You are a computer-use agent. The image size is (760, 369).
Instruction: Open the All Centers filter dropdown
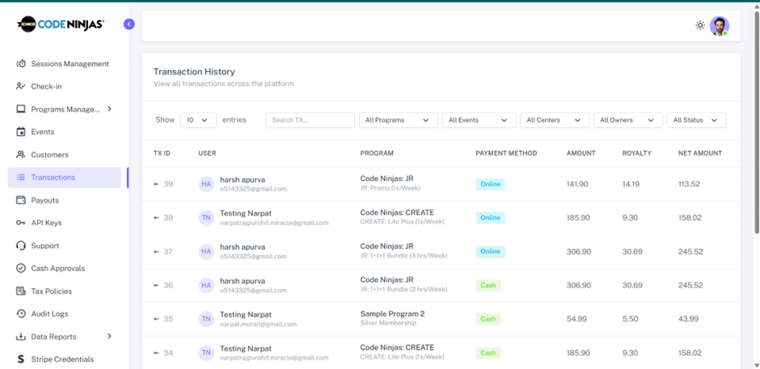click(x=555, y=120)
